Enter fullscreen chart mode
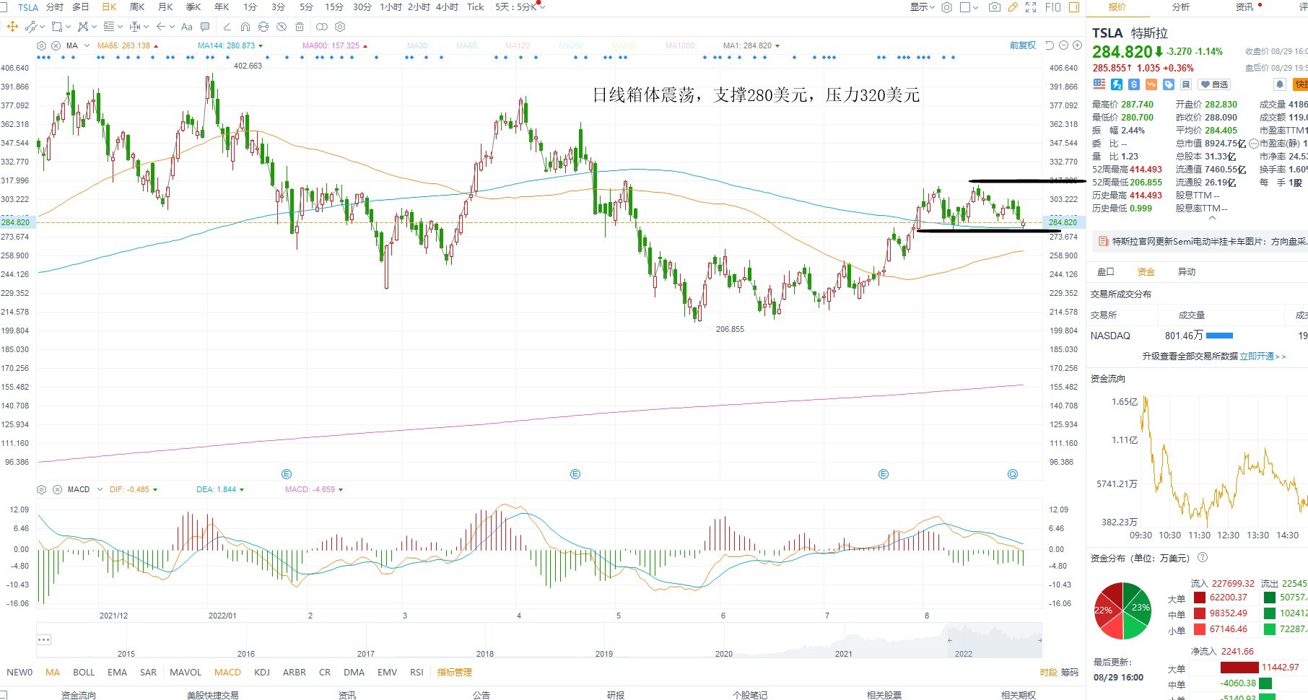 tap(1031, 7)
